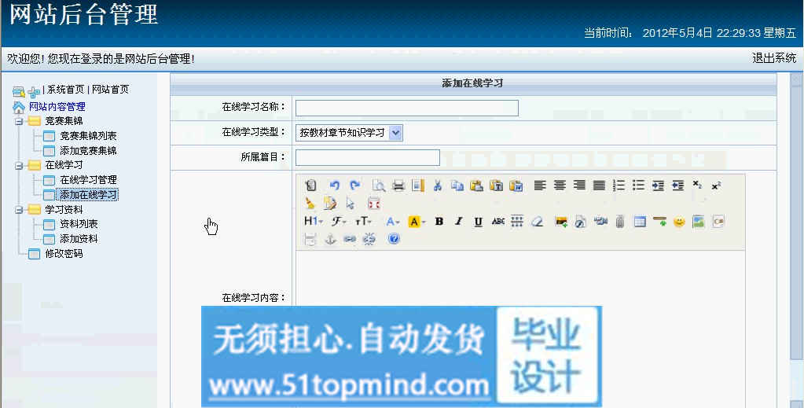Open the font size dropdown
804x408 pixels.
tap(363, 221)
